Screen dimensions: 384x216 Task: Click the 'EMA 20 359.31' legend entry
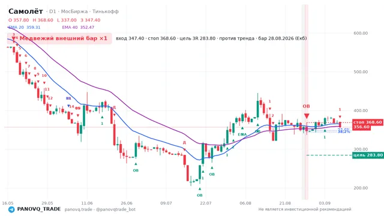pos(24,27)
